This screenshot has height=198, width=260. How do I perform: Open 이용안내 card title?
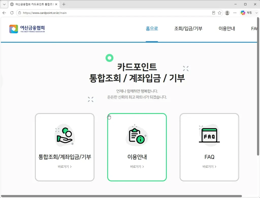click(x=137, y=157)
